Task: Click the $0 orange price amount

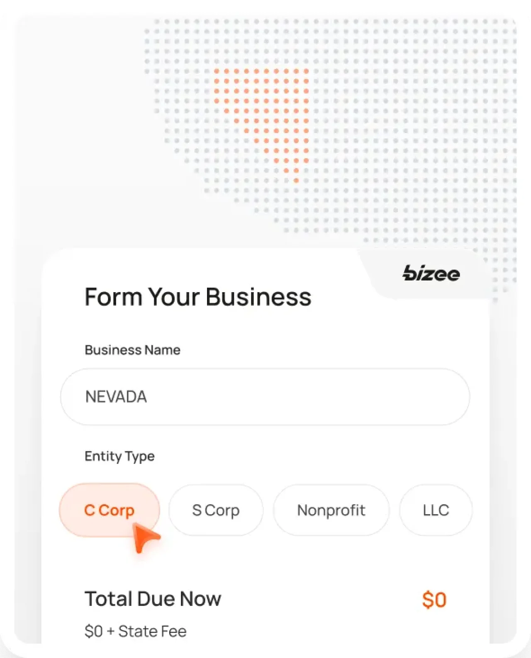Action: (435, 598)
